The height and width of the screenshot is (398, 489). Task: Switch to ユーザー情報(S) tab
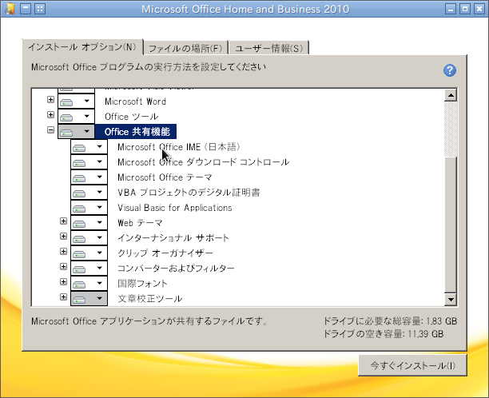[x=268, y=48]
